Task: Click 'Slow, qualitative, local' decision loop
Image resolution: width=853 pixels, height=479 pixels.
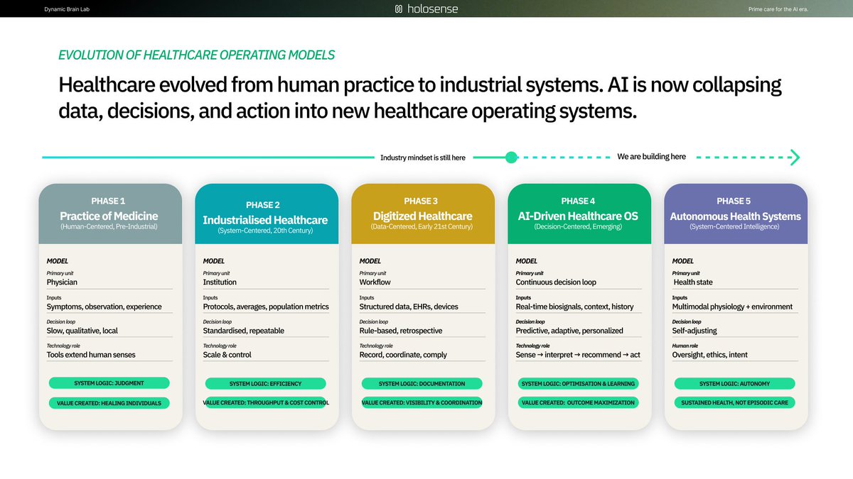Action: point(82,331)
